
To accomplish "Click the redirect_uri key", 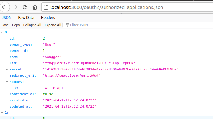I will pyautogui.click(x=23, y=76).
